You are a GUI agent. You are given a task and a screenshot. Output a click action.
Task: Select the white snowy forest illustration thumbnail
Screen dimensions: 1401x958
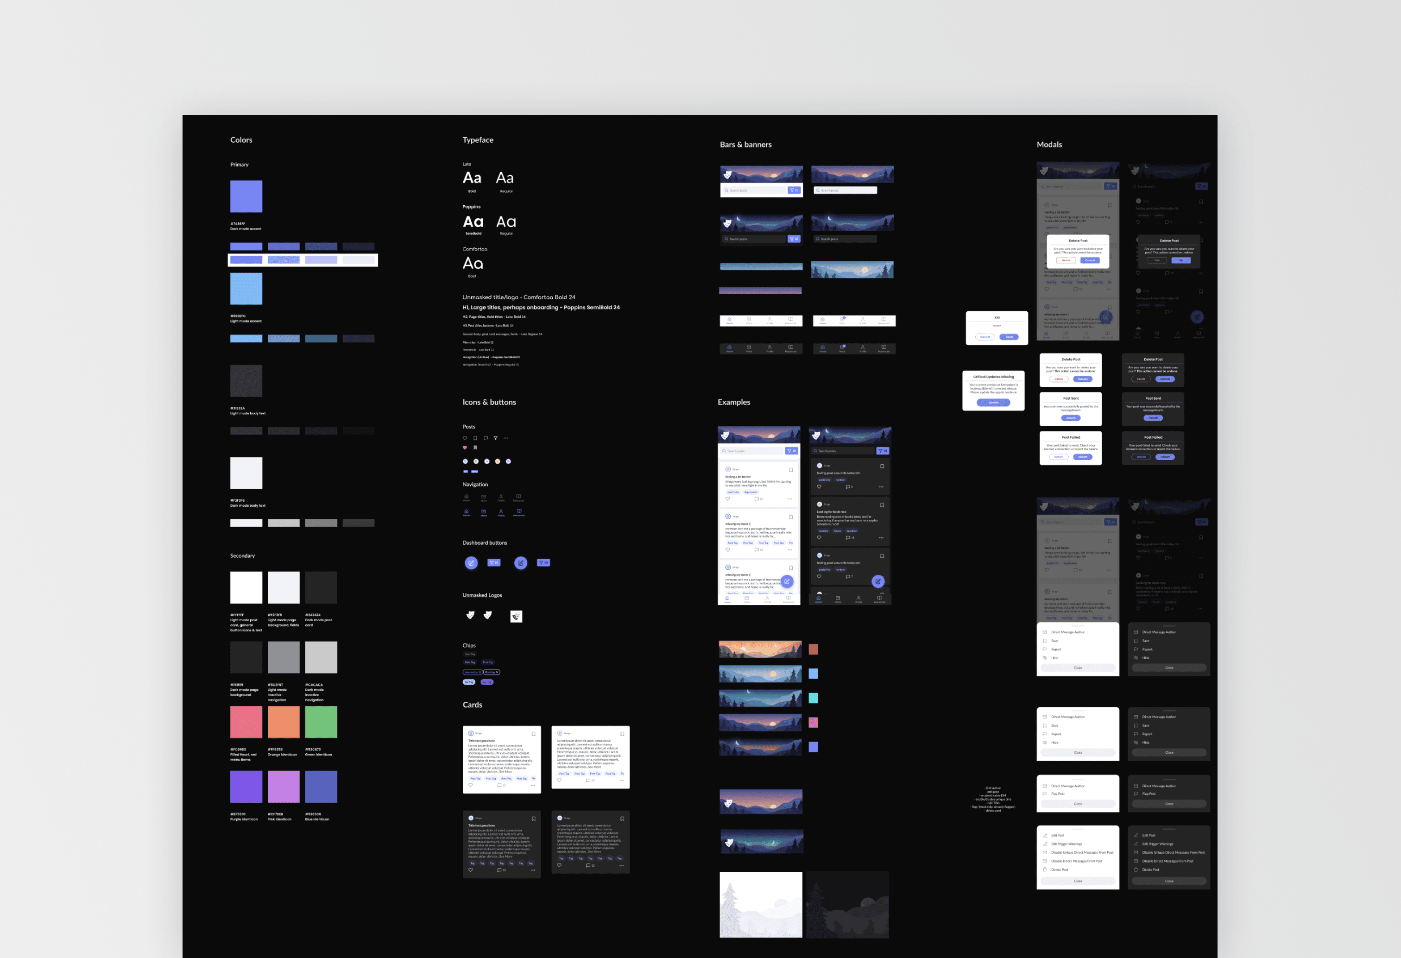(x=761, y=904)
